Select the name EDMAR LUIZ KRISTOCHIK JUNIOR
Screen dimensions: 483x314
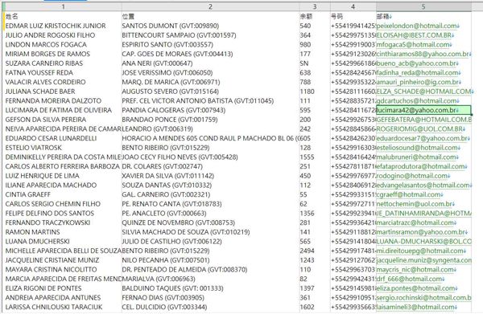56,26
